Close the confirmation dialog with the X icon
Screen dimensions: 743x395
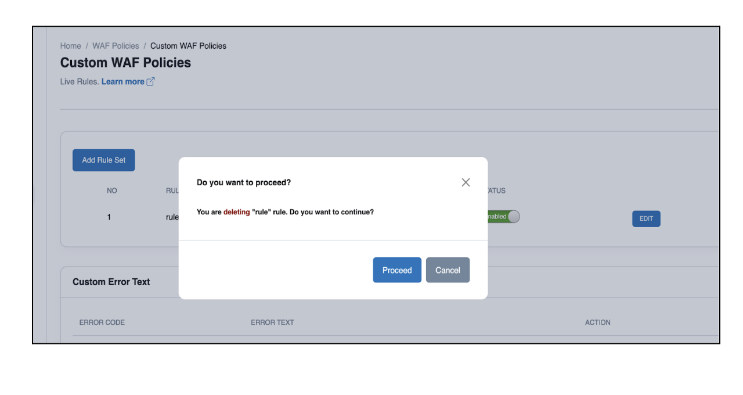(466, 182)
